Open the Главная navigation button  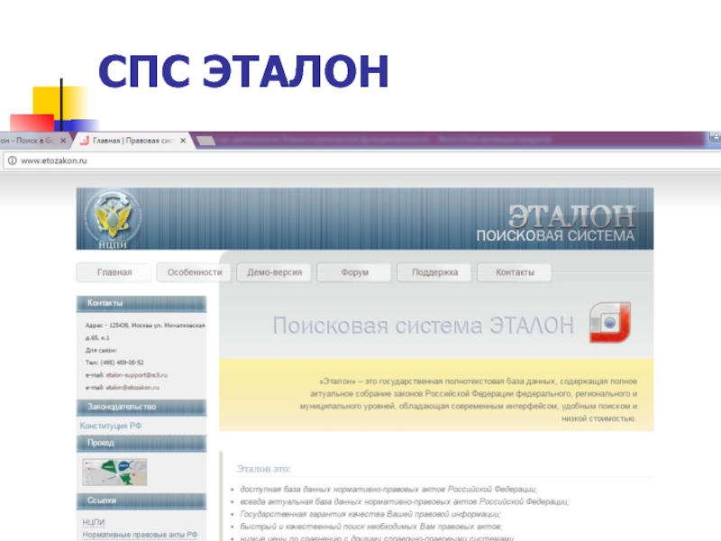tap(114, 272)
